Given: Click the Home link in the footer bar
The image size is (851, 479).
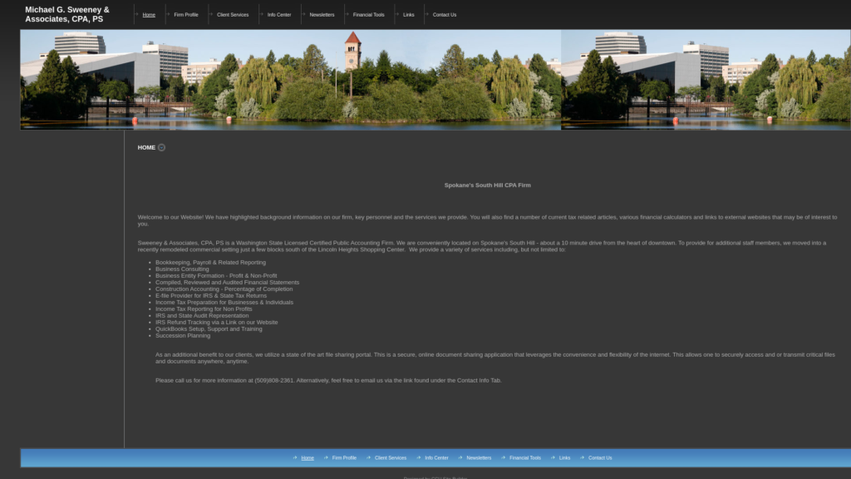Looking at the screenshot, I should (307, 457).
